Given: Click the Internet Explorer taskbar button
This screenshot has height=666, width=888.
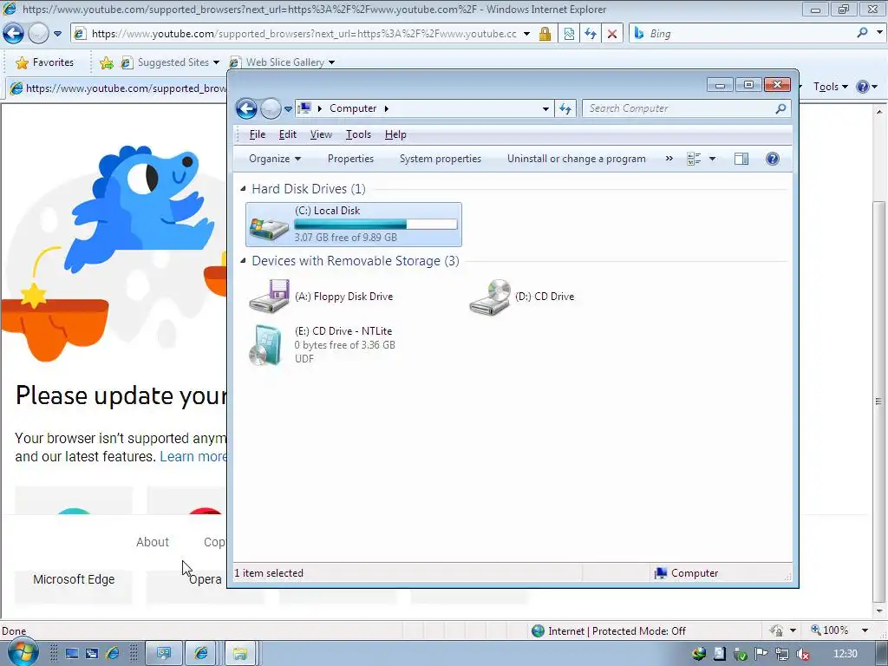Looking at the screenshot, I should [x=201, y=654].
